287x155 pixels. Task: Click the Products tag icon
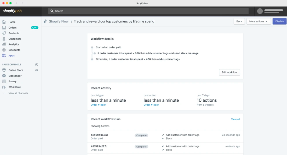coord(4,33)
